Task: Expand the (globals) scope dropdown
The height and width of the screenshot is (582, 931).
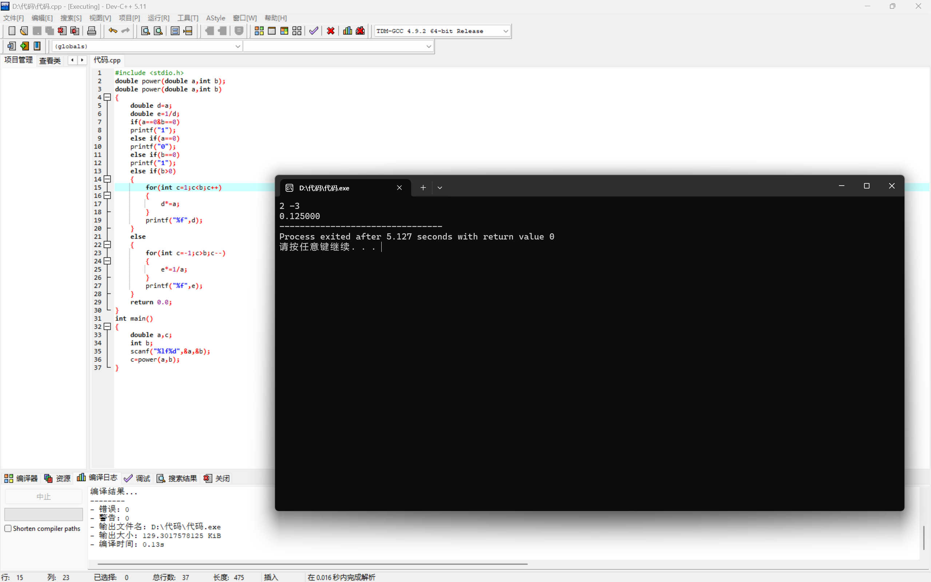Action: click(x=237, y=46)
